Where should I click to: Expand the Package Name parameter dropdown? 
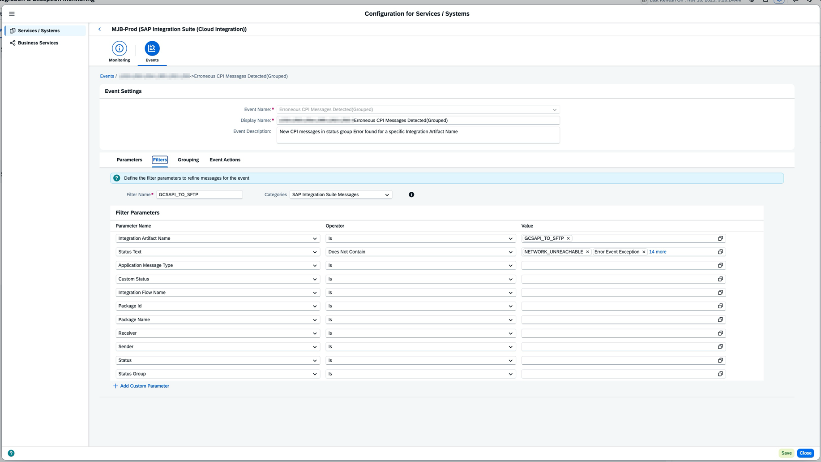(314, 320)
